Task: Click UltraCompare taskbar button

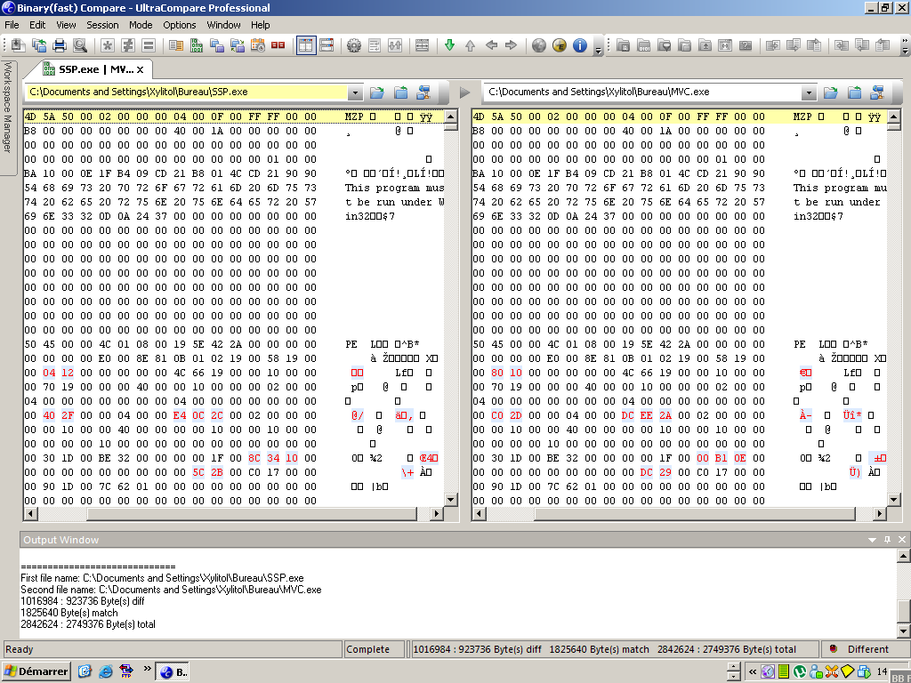Action: (x=173, y=672)
